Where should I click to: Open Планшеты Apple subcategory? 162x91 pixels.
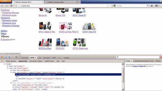tap(10, 20)
